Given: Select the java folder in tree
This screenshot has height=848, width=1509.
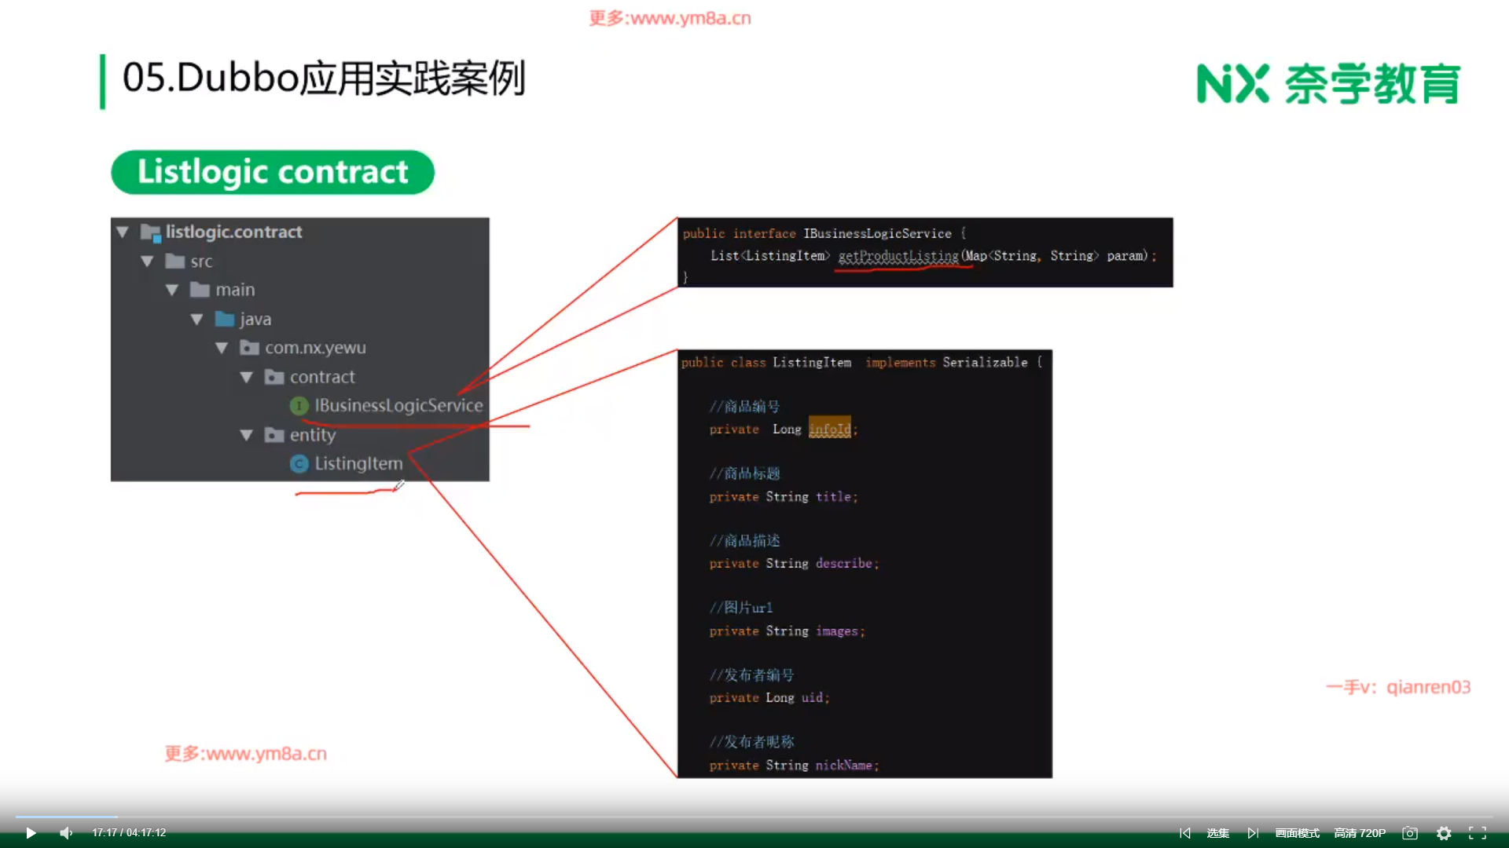Looking at the screenshot, I should [x=255, y=320].
